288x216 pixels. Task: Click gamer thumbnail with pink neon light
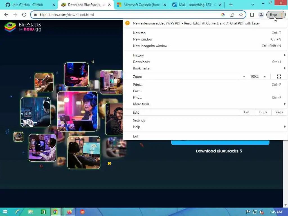click(x=77, y=111)
